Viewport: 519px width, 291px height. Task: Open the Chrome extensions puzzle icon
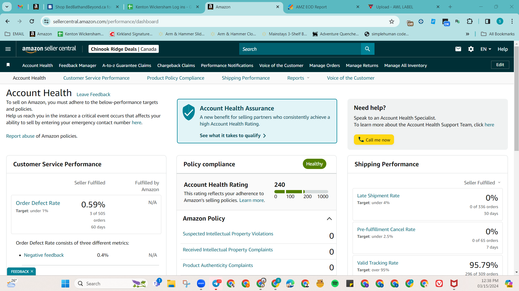pyautogui.click(x=470, y=21)
